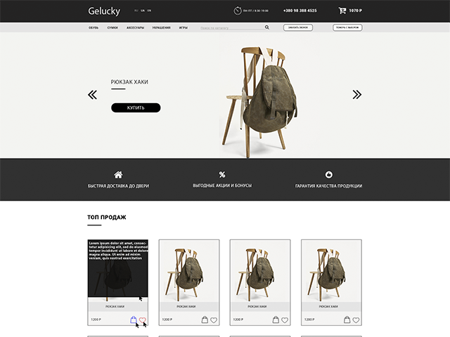450x337 pixels.
Task: Open the shopping cart icon in header
Action: (342, 11)
